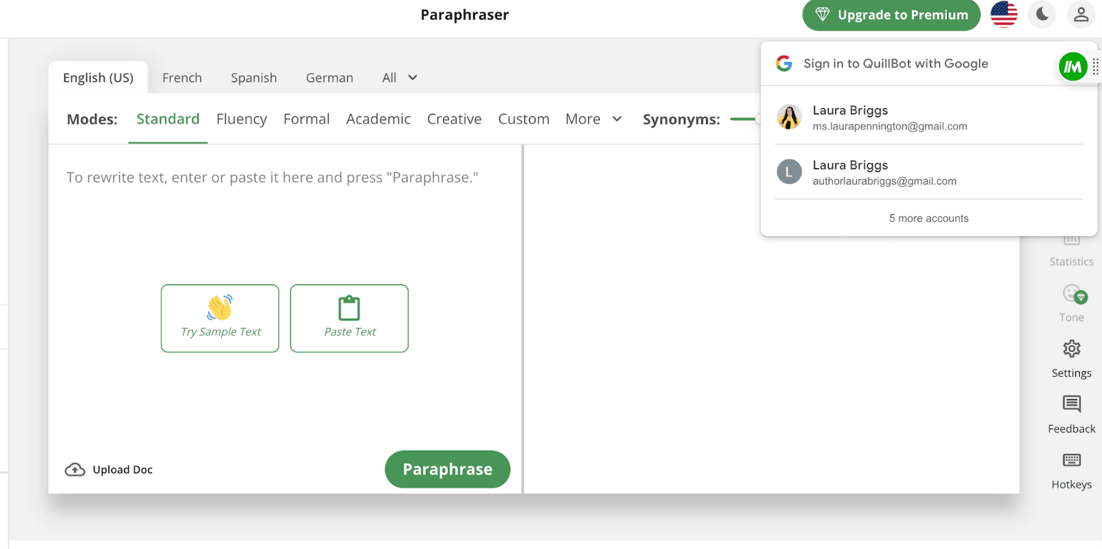Expand the More modes dropdown
Image resolution: width=1102 pixels, height=549 pixels.
pos(594,119)
